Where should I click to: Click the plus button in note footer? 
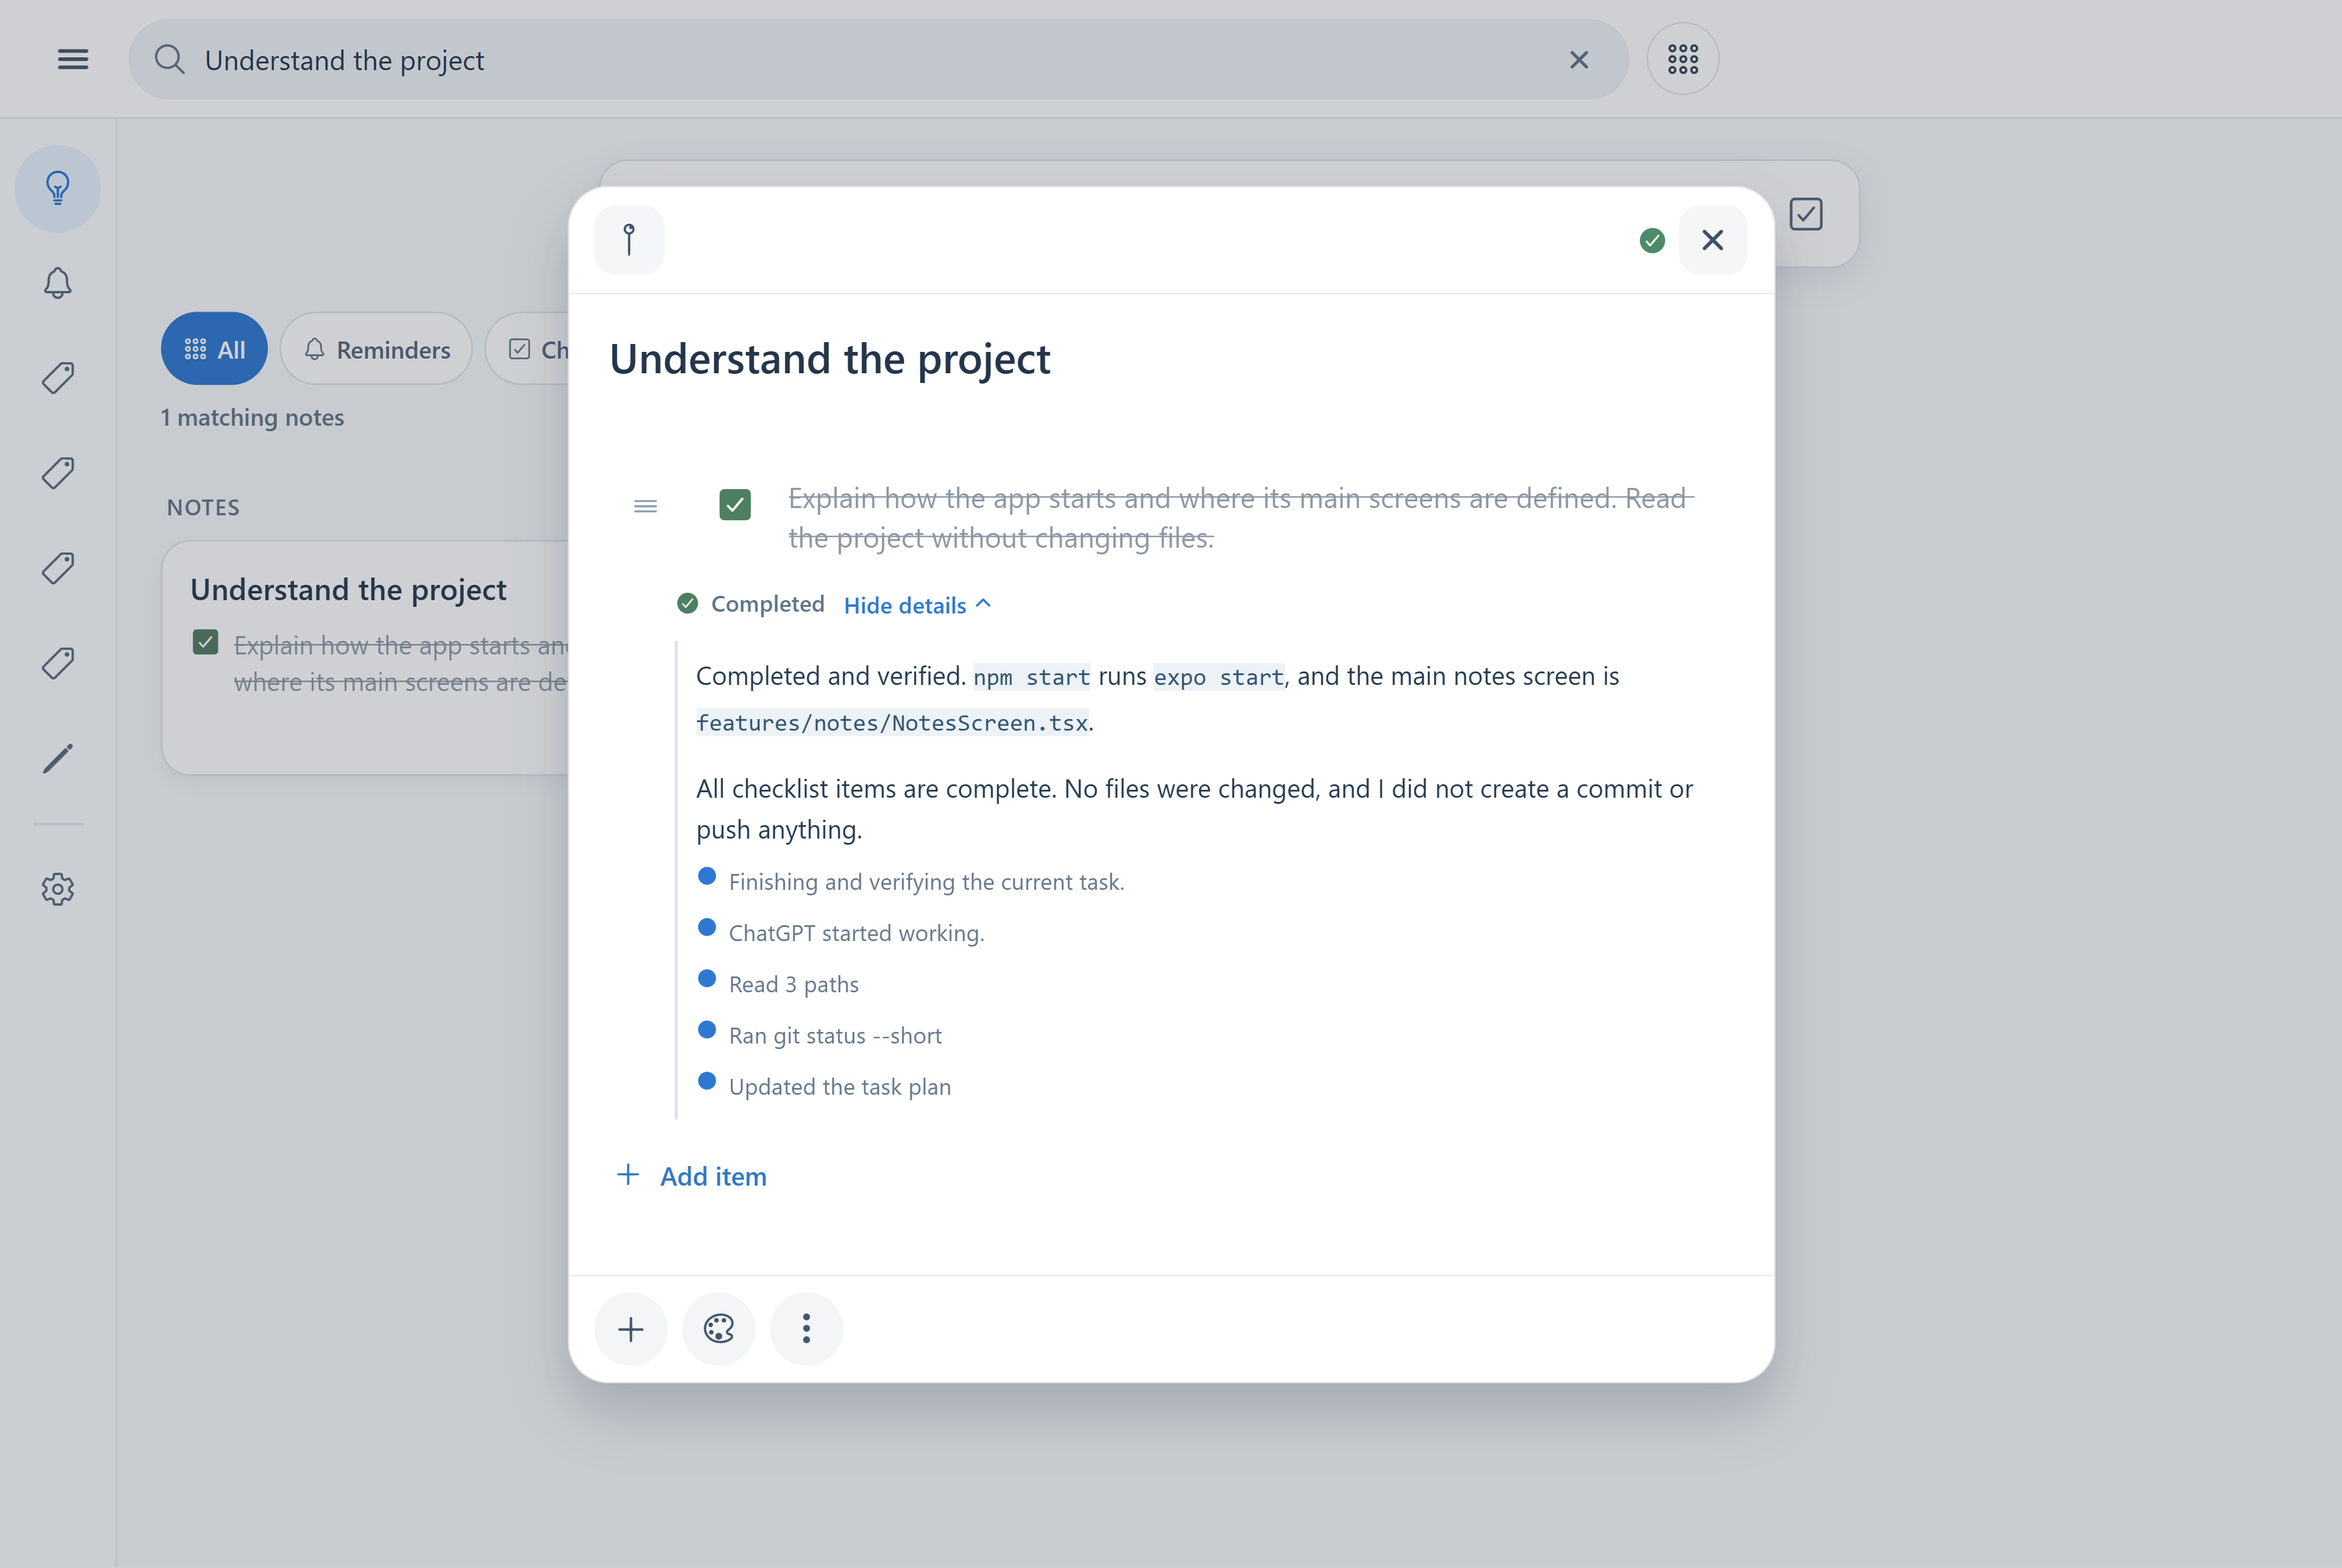point(630,1329)
